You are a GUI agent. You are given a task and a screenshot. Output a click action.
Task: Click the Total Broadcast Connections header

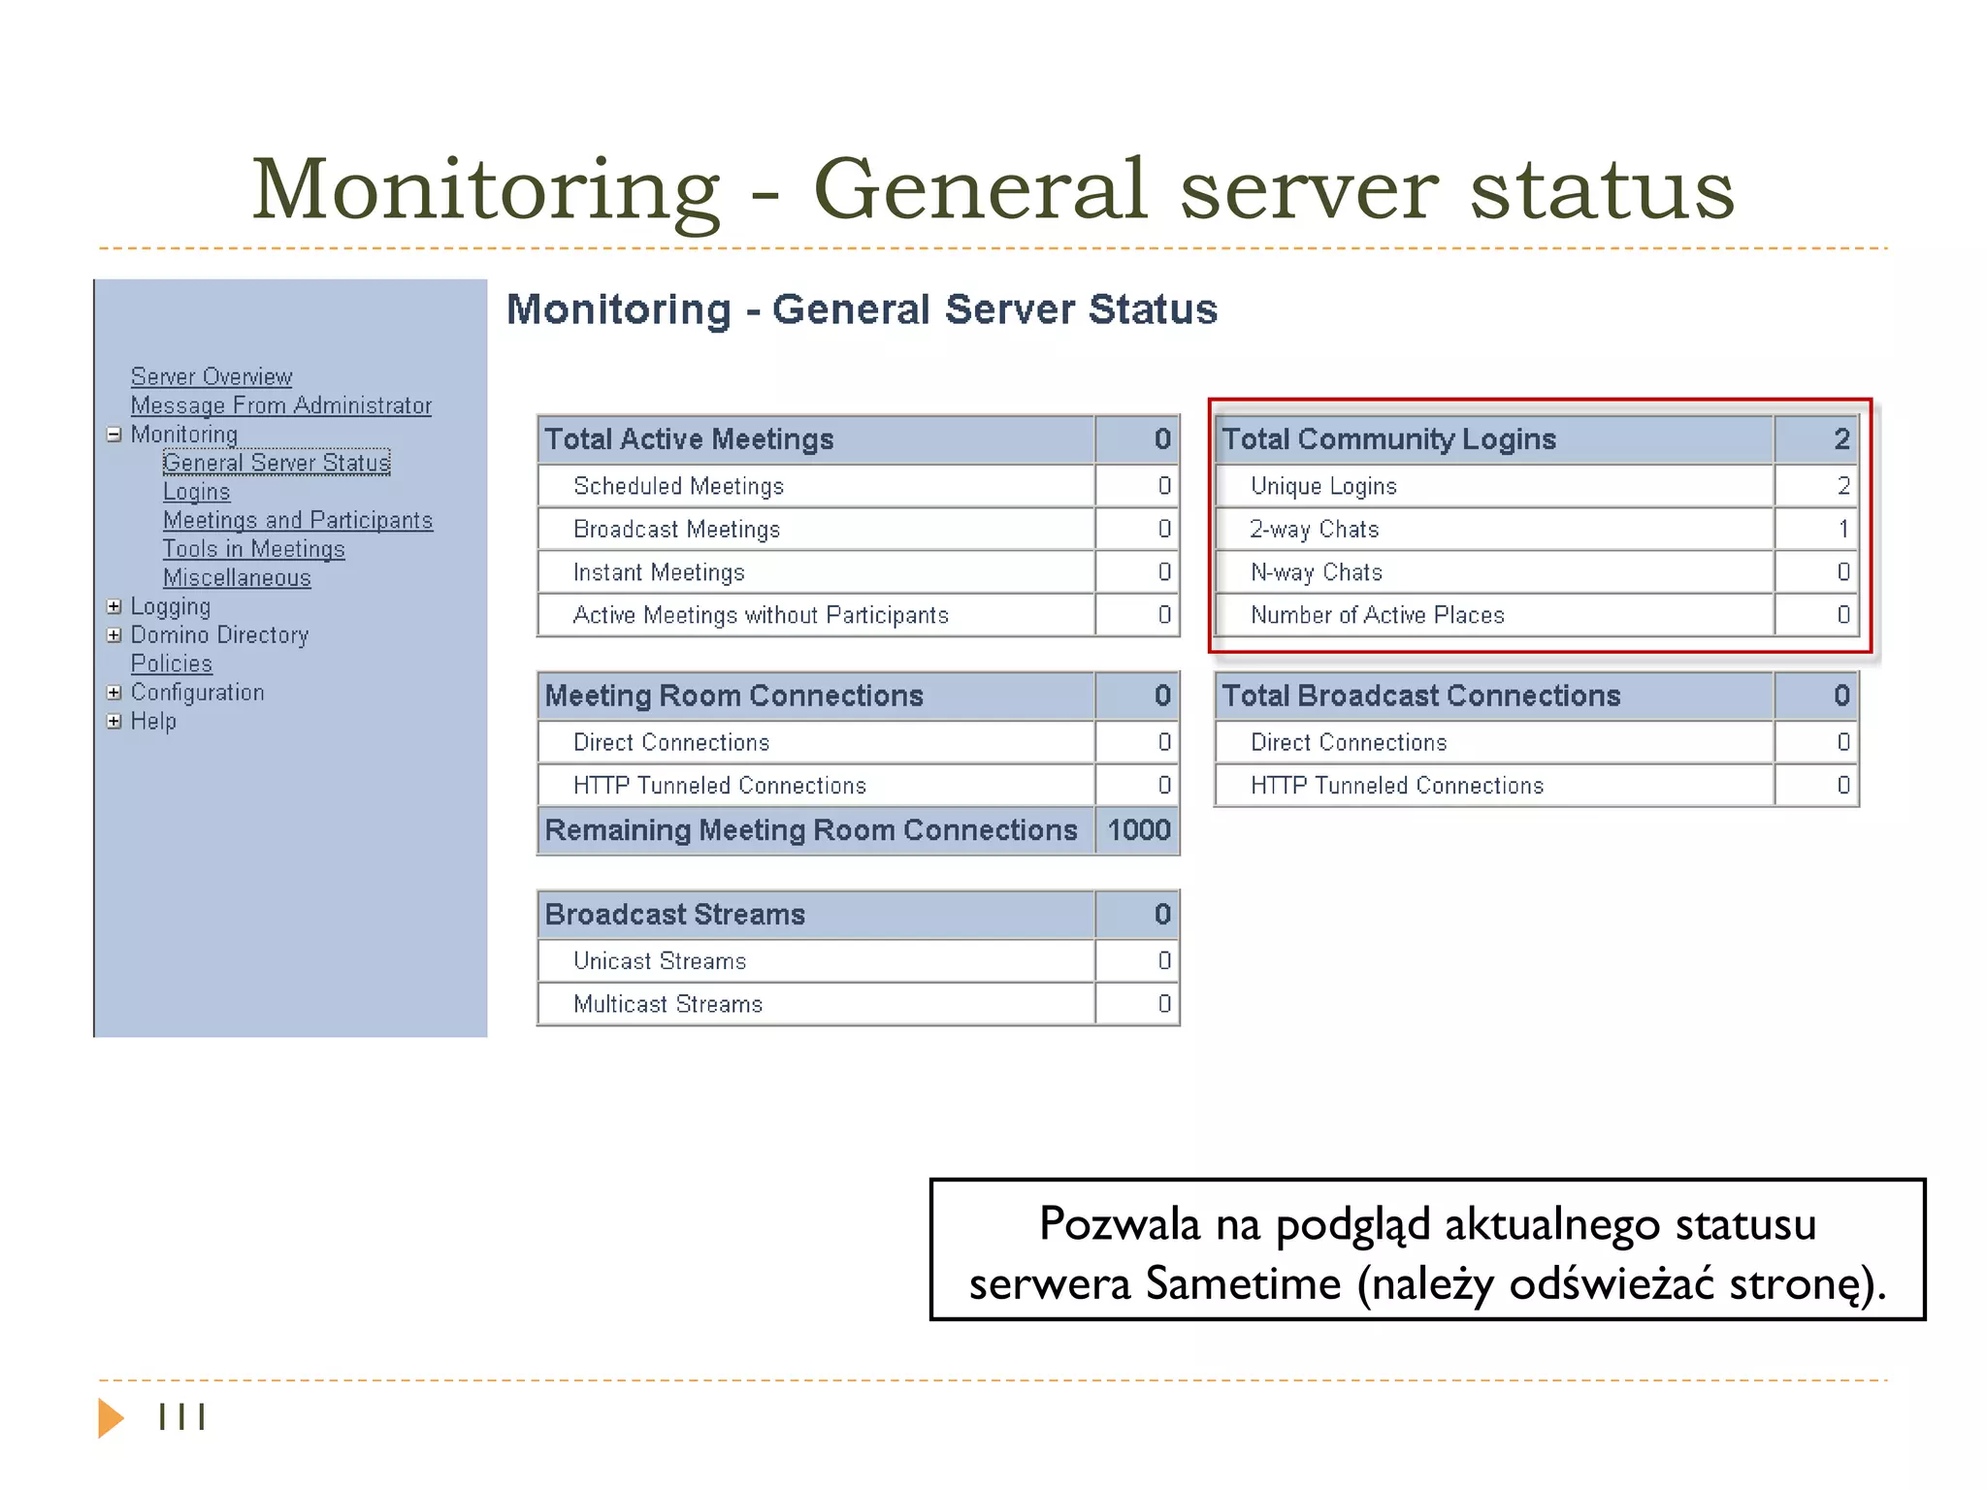point(1537,696)
